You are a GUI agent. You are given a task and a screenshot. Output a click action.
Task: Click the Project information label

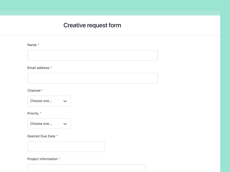pyautogui.click(x=42, y=159)
